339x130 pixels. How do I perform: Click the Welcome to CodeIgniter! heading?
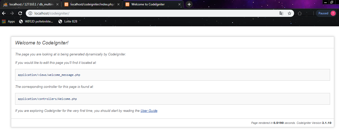(x=42, y=43)
